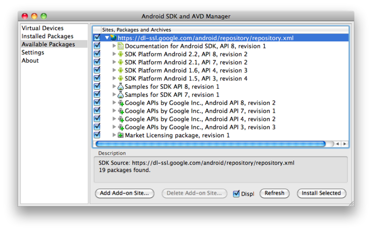The image size is (372, 231).
Task: Refresh the available packages list
Action: pyautogui.click(x=274, y=193)
